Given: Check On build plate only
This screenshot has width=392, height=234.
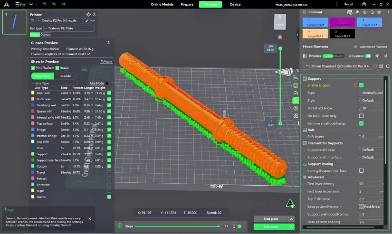Looking at the screenshot, I should pos(361,116).
